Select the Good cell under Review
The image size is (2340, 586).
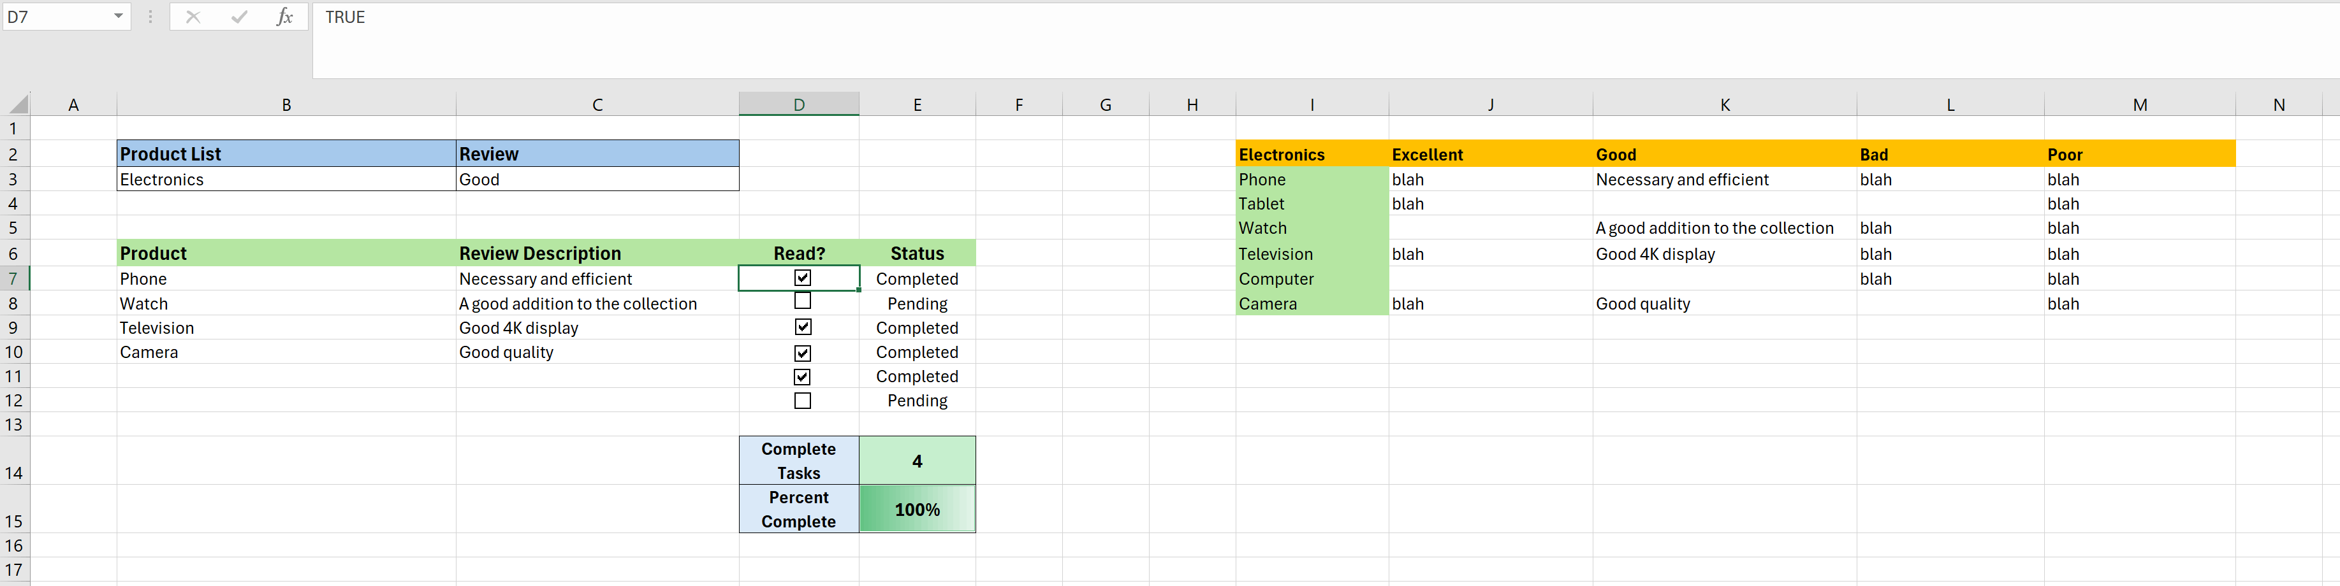click(597, 179)
